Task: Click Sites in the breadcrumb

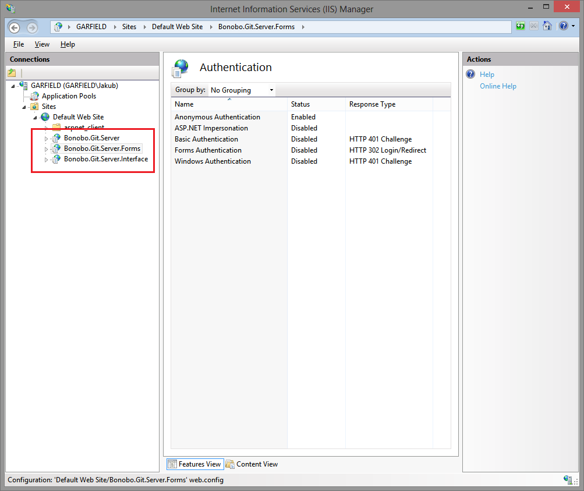Action: tap(129, 27)
